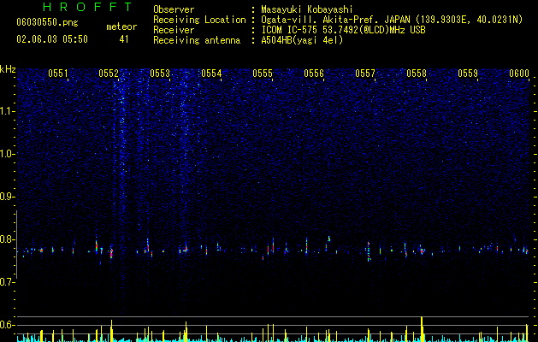
Task: Click antenna value A504HB(yagi 4el)
Action: pos(302,40)
